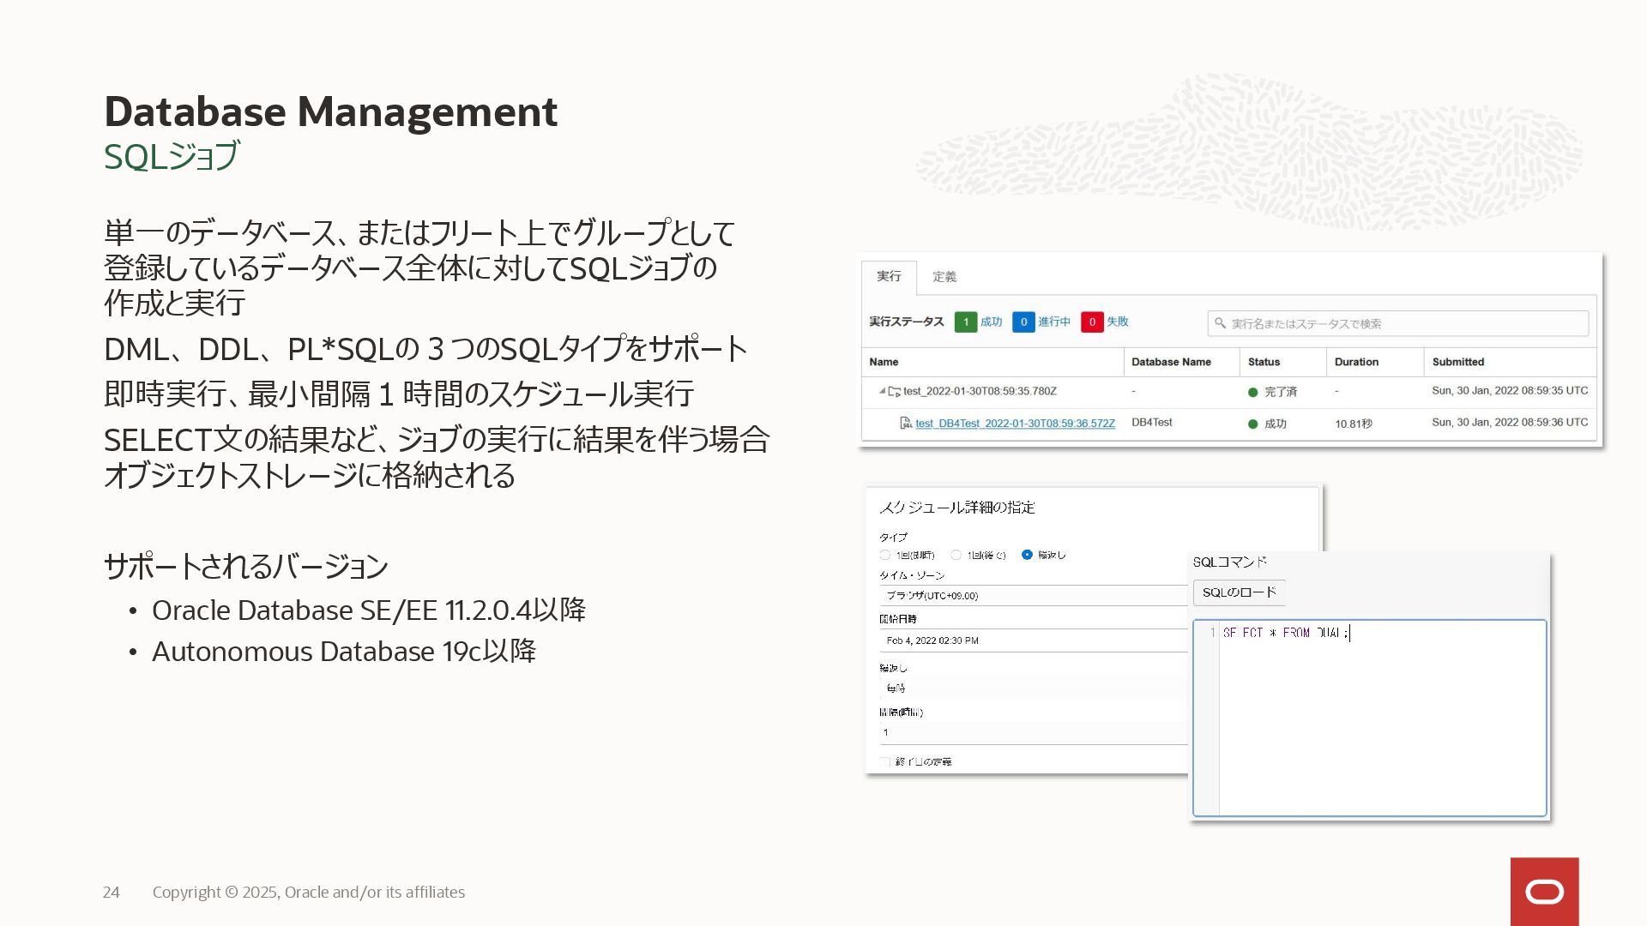1647x926 pixels.
Task: Click the search magnifier icon in execution search
Action: tap(1220, 323)
